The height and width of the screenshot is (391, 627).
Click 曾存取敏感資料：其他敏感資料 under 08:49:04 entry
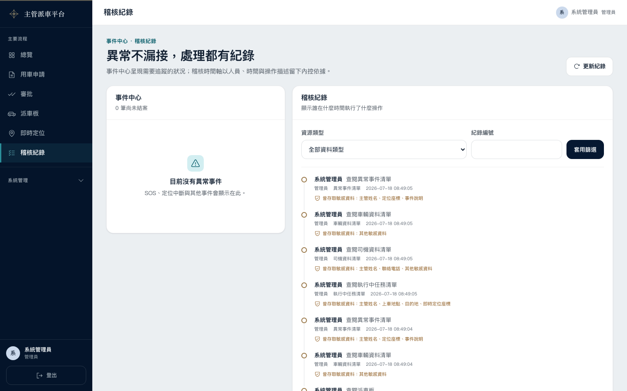(x=354, y=374)
